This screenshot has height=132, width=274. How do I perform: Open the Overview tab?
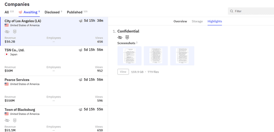click(x=180, y=21)
